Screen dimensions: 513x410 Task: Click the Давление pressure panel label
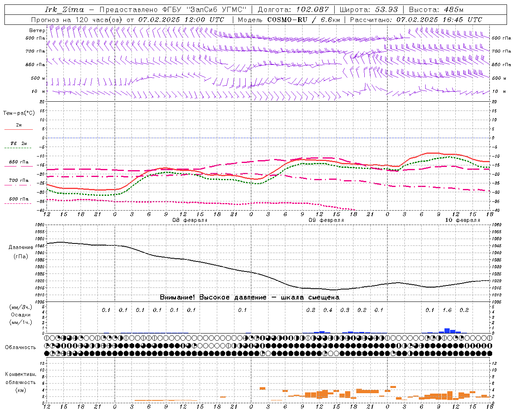tap(21, 247)
